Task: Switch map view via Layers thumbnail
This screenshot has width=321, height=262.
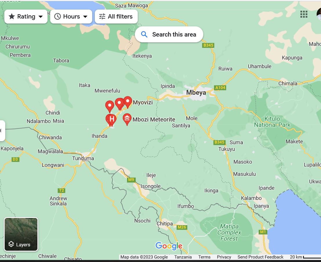Action: pyautogui.click(x=21, y=234)
